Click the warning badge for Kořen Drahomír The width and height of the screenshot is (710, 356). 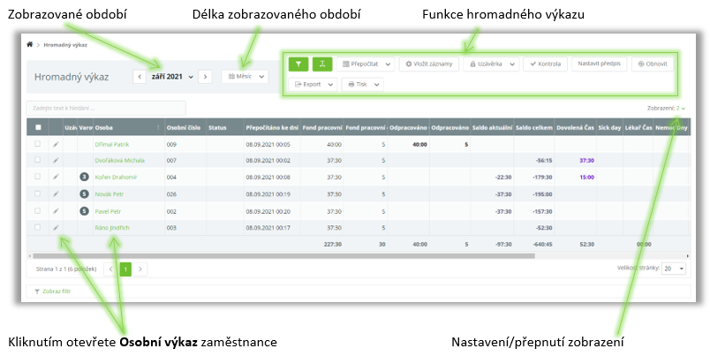click(83, 177)
